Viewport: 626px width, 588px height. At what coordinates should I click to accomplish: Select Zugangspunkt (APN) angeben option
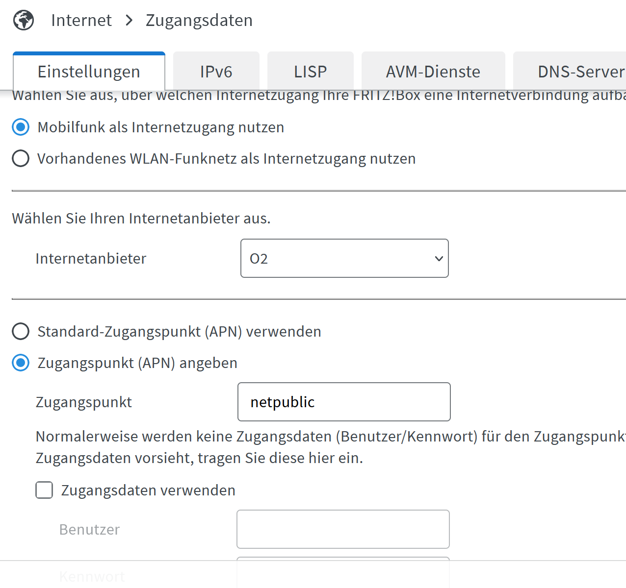tap(21, 363)
